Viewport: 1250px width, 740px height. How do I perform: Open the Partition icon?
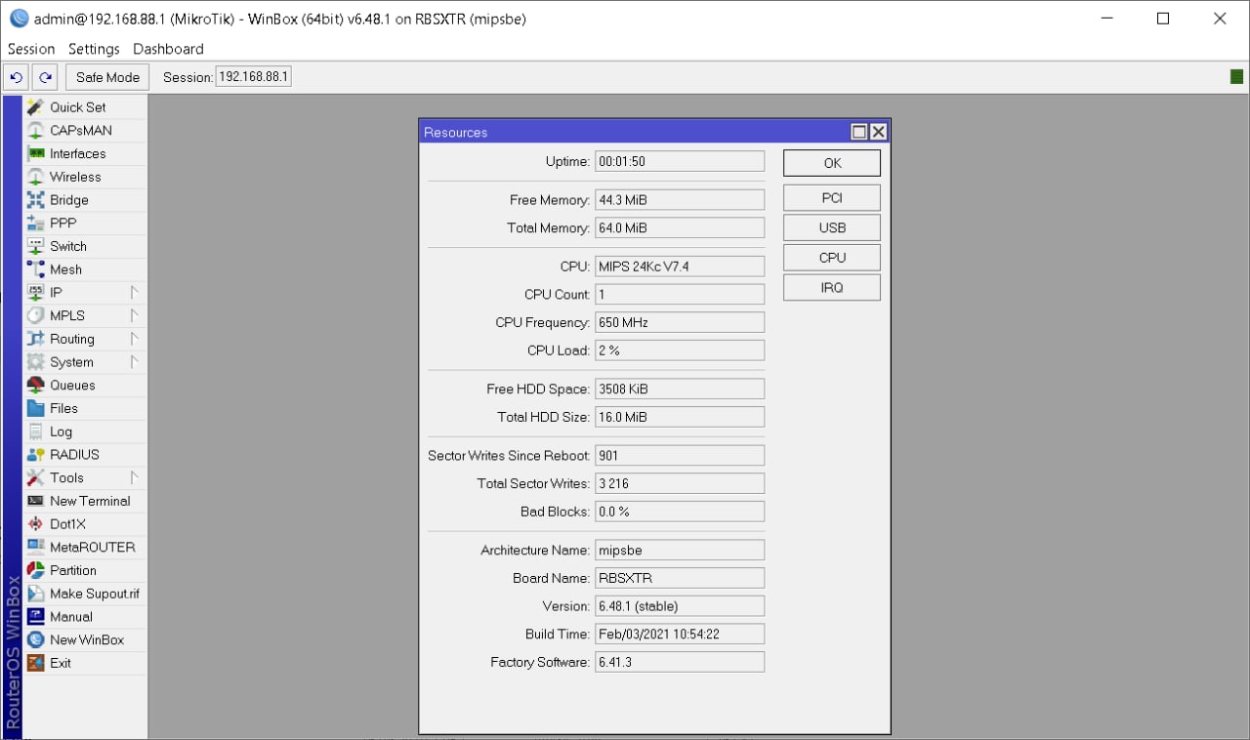click(35, 570)
